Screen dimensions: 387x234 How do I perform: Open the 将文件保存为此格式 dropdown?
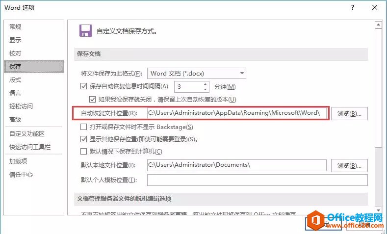(x=197, y=73)
